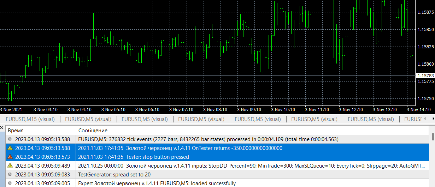
Task: Click the 1.15875 price scale label
Action: pos(425,12)
